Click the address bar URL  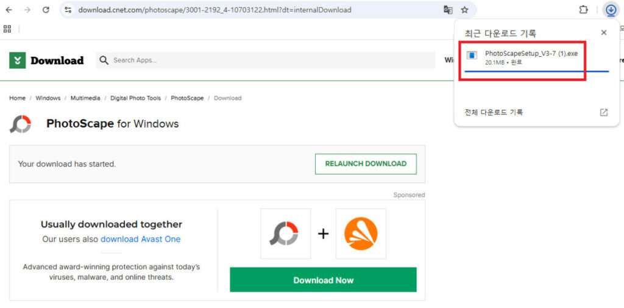(x=215, y=10)
